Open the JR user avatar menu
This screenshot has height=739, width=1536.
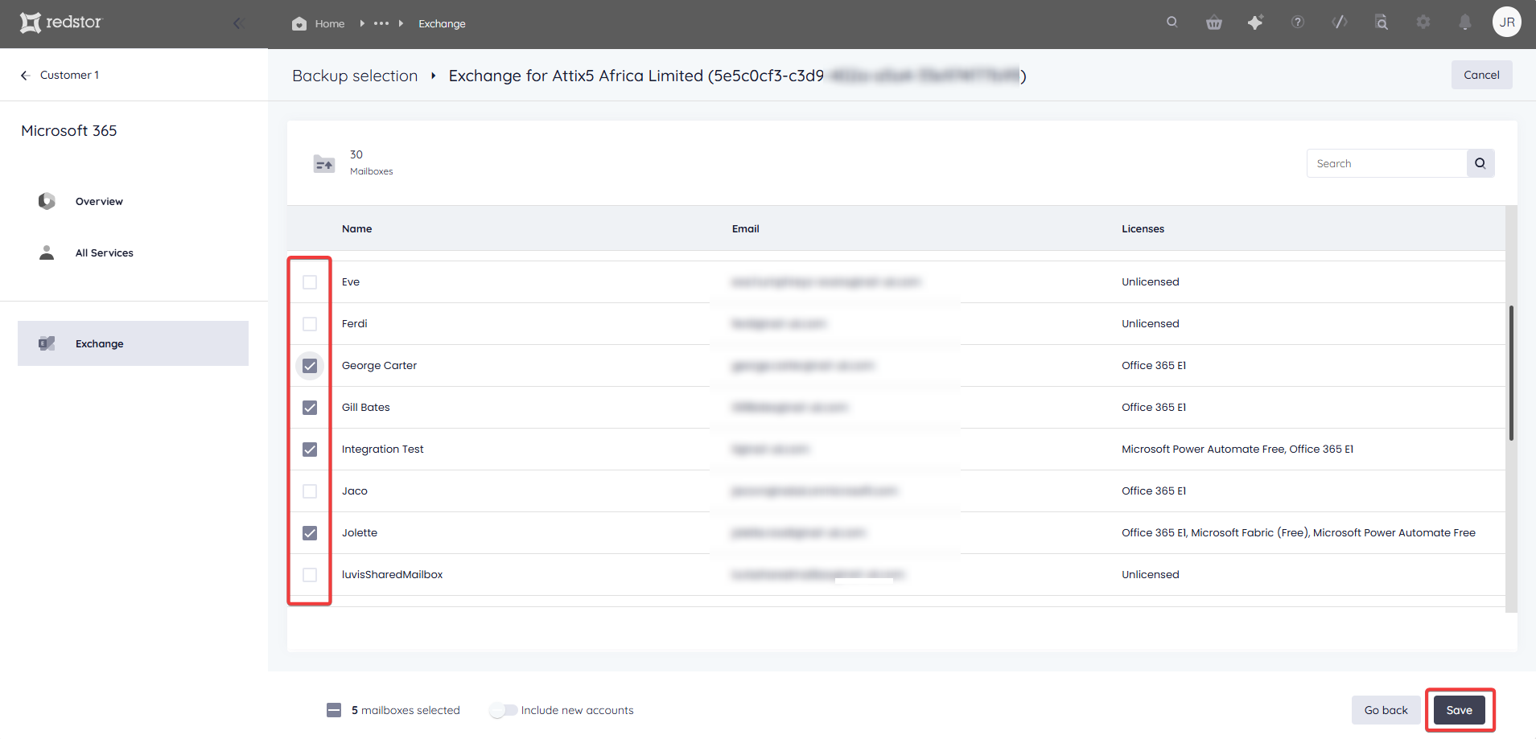tap(1507, 23)
